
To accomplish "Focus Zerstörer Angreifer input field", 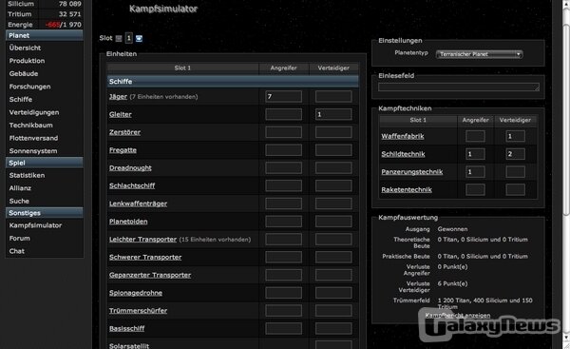I will pos(283,132).
